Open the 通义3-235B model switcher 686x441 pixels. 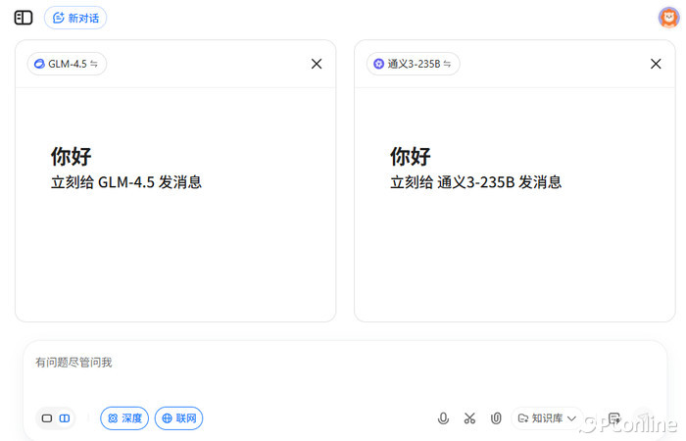click(x=413, y=64)
